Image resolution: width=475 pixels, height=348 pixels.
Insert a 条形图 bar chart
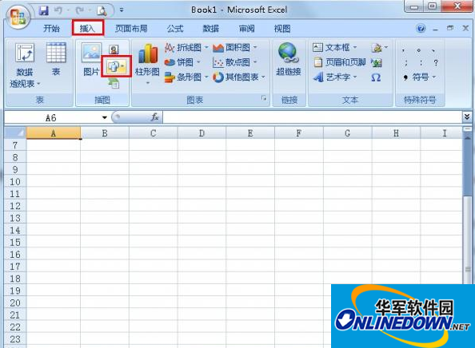coord(183,77)
